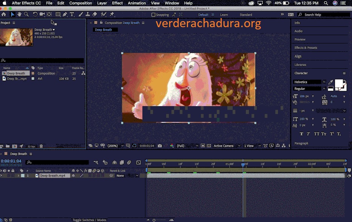The image size is (352, 222).
Task: Select the Selection arrow tool
Action: tap(12, 14)
